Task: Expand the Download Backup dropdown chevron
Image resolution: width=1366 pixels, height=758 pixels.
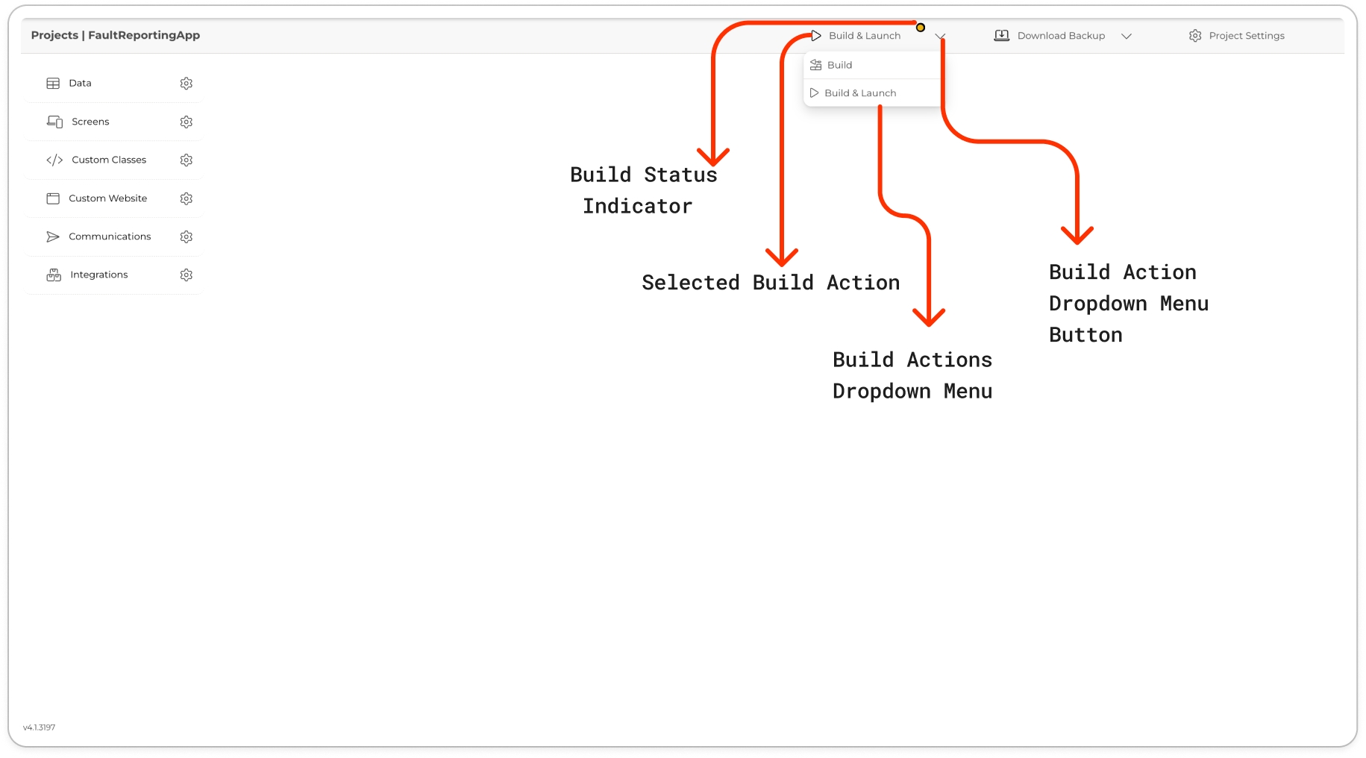Action: [x=1127, y=36]
